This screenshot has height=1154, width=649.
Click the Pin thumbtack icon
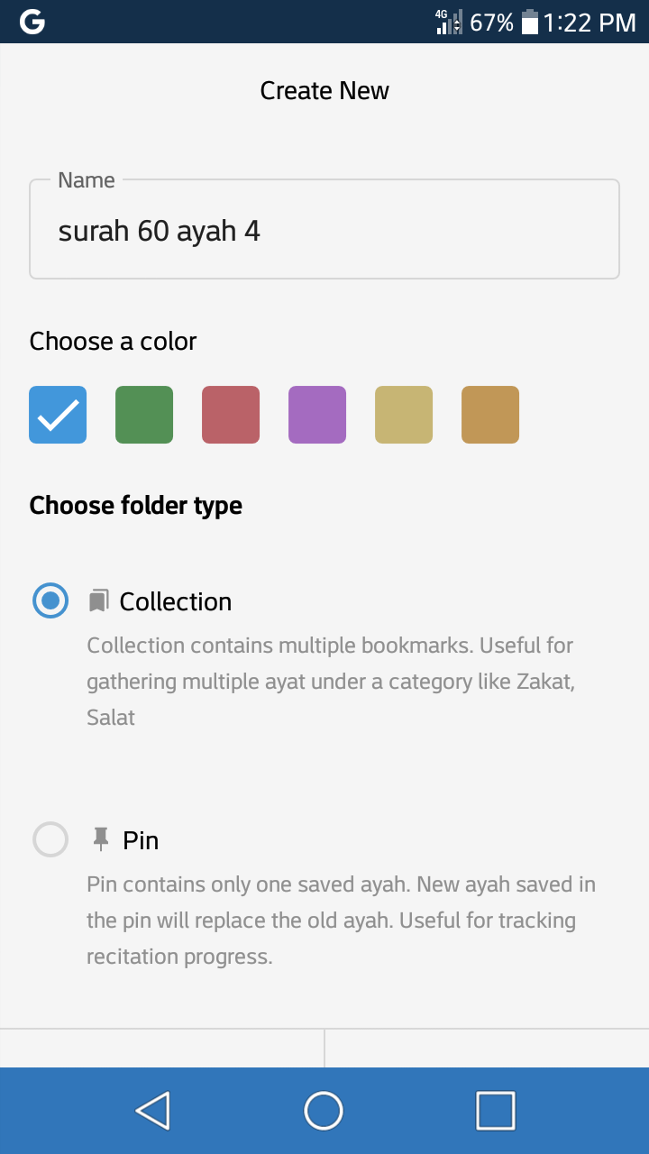[100, 838]
